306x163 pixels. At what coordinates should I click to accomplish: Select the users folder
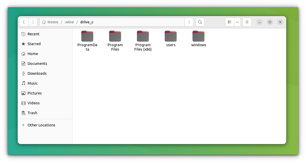(171, 36)
